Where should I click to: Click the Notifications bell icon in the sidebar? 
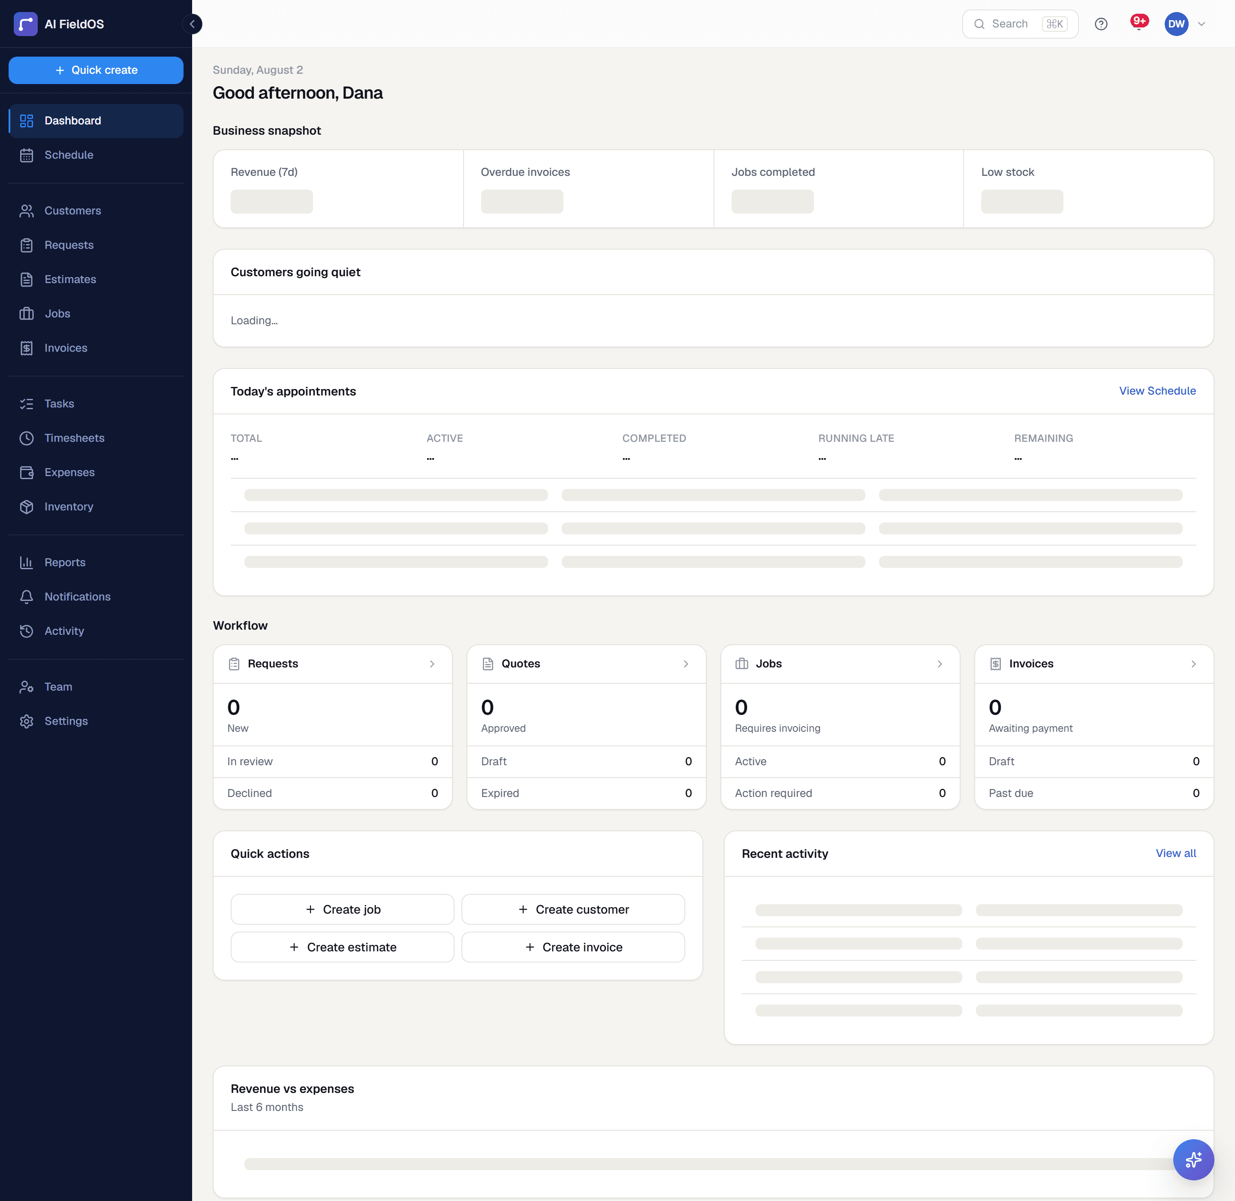tap(27, 597)
